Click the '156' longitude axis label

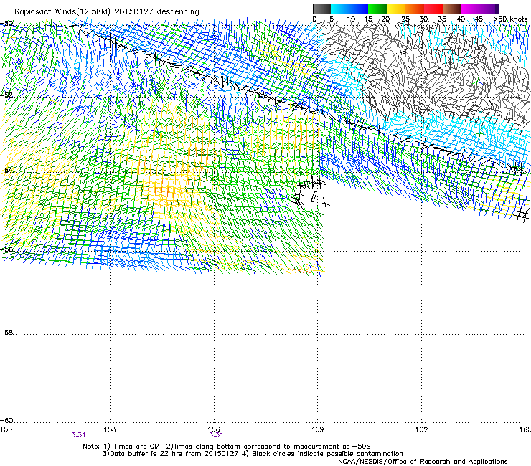214,429
